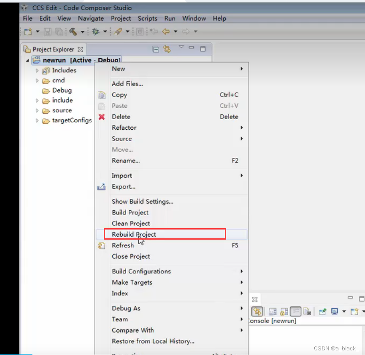This screenshot has width=365, height=355.
Task: Open the Source submenu
Action: click(x=171, y=139)
